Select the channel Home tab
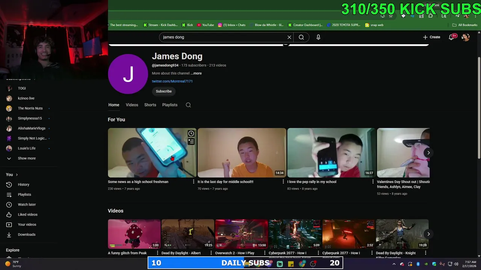 point(114,105)
